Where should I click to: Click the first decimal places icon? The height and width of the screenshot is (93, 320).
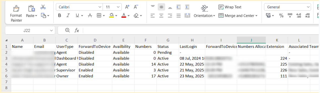point(299,16)
